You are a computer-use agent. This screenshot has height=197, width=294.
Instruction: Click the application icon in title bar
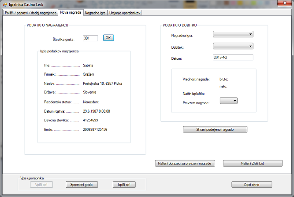[5, 4]
